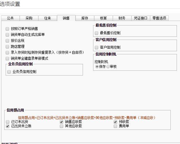Enable 按照订单严格销售 checkbox
Viewport: 180px width, 144px height.
coord(7,29)
